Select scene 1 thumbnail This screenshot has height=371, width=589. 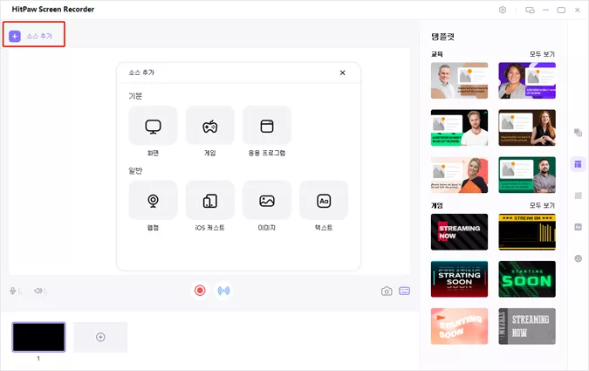click(38, 336)
